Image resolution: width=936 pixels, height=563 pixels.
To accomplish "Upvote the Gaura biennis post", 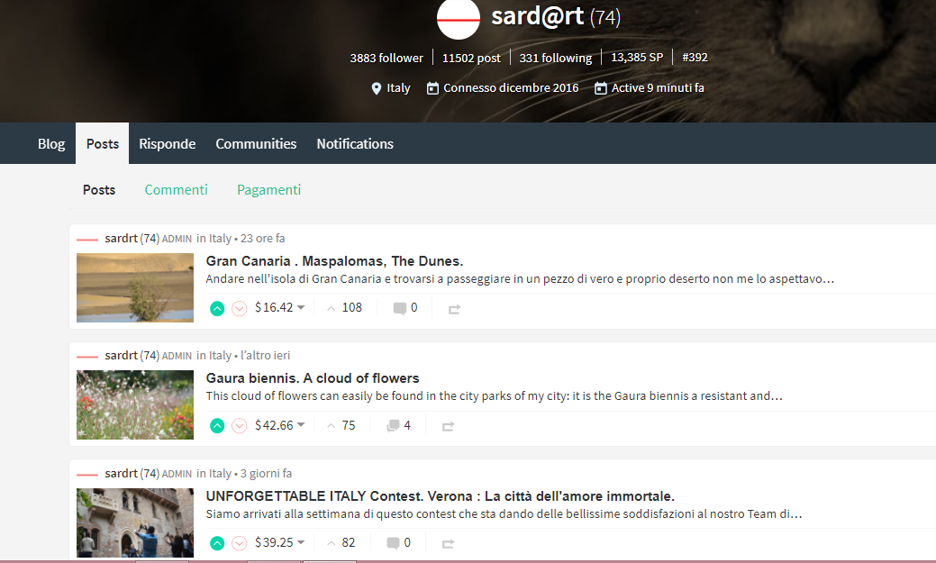I will (217, 426).
